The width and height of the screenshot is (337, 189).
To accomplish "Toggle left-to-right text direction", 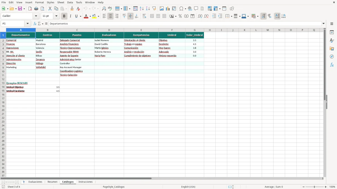I will tap(263, 16).
